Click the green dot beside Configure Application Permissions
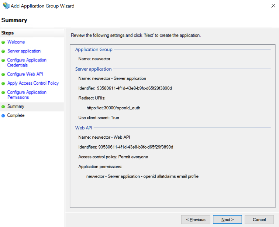The width and height of the screenshot is (279, 227). (3, 92)
